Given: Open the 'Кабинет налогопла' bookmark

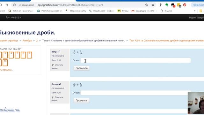Looking at the screenshot, I should click(21, 11).
